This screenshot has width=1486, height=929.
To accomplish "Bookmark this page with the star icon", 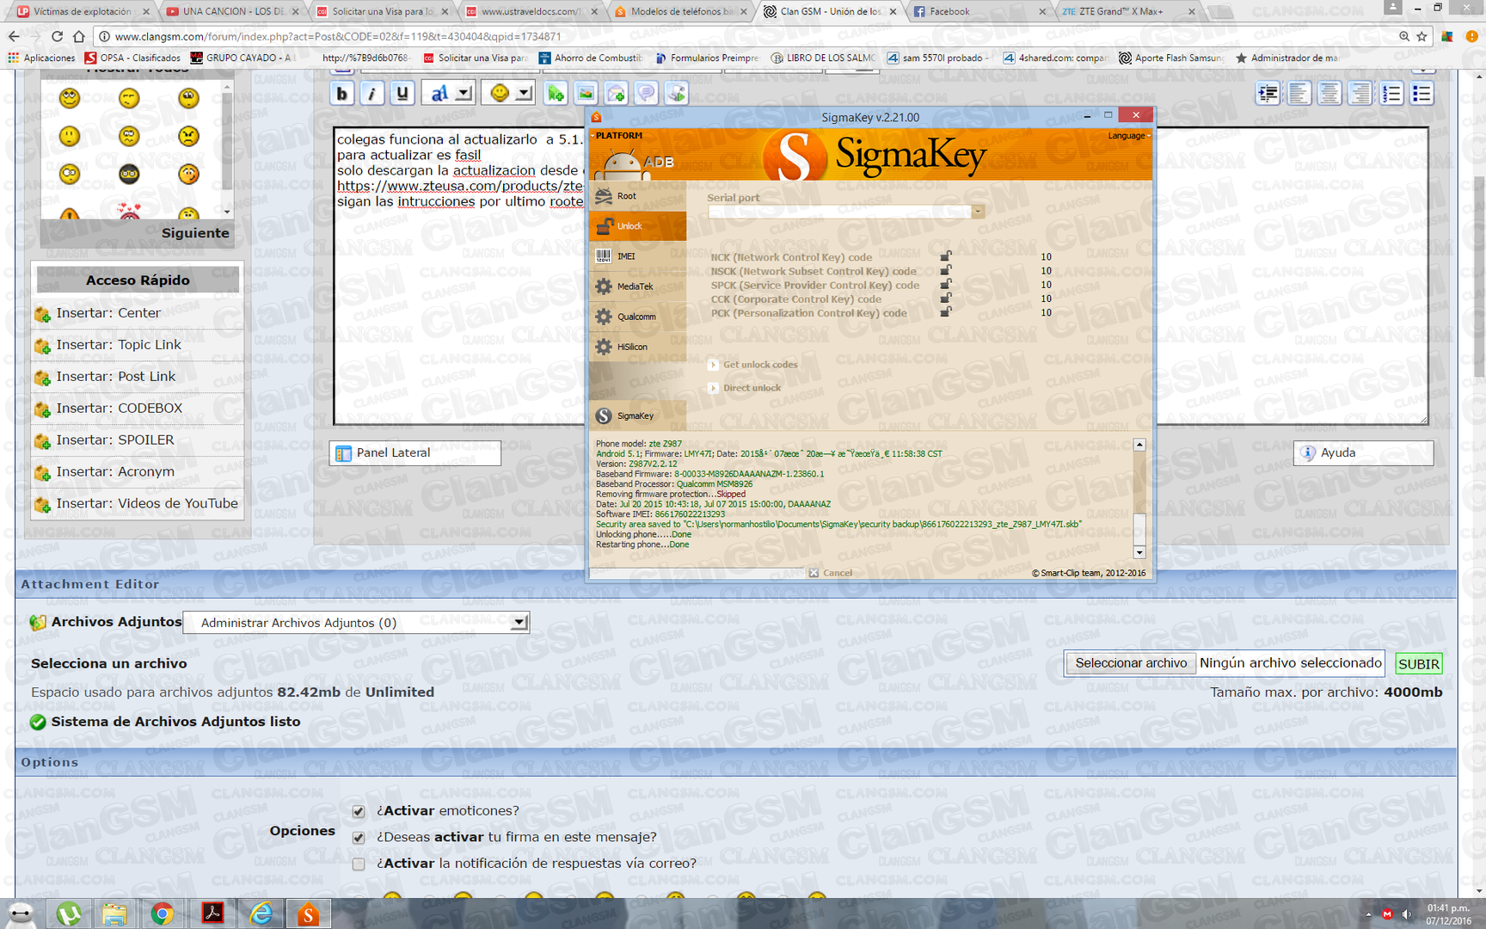I will click(1422, 36).
